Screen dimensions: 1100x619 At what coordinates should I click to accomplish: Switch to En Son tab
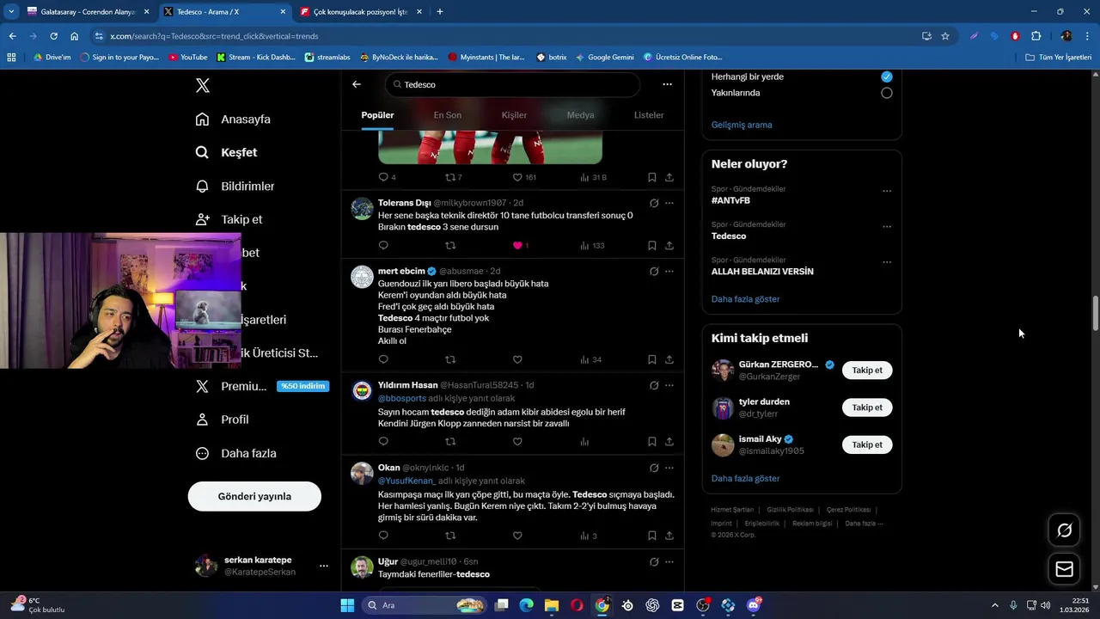point(447,115)
